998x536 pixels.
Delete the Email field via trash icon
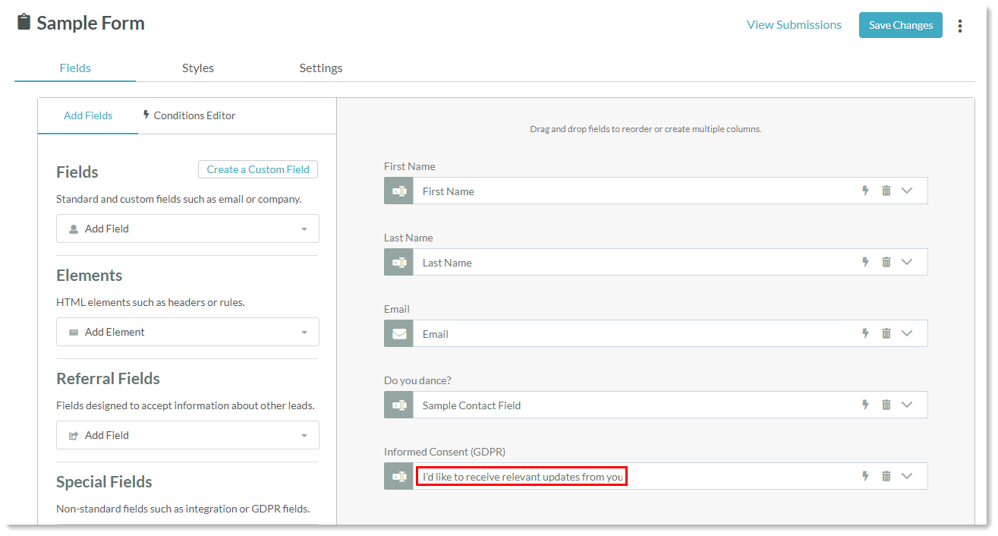(886, 333)
